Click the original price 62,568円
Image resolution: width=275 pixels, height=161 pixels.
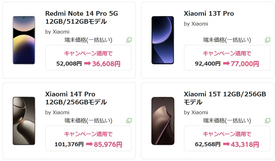(208, 144)
